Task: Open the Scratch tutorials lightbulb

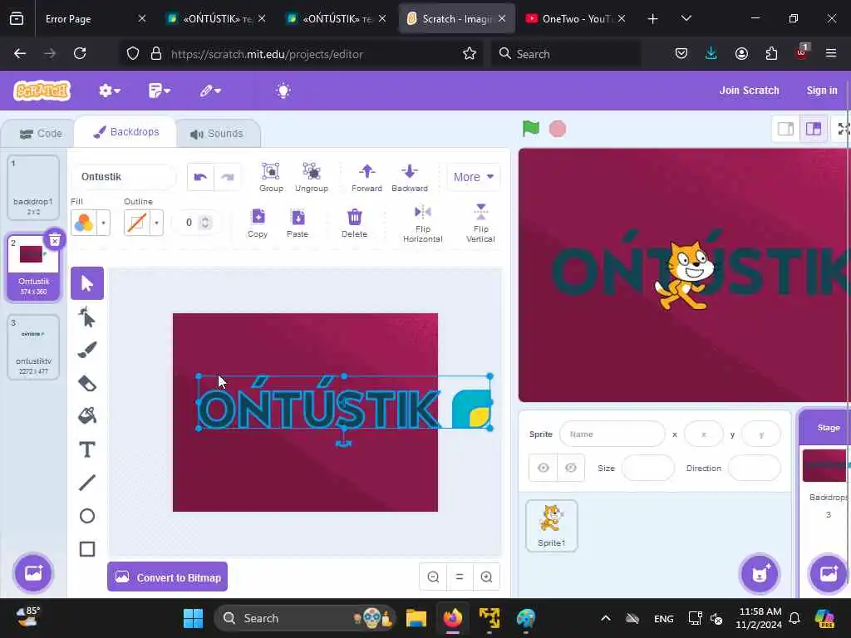Action: pyautogui.click(x=283, y=91)
